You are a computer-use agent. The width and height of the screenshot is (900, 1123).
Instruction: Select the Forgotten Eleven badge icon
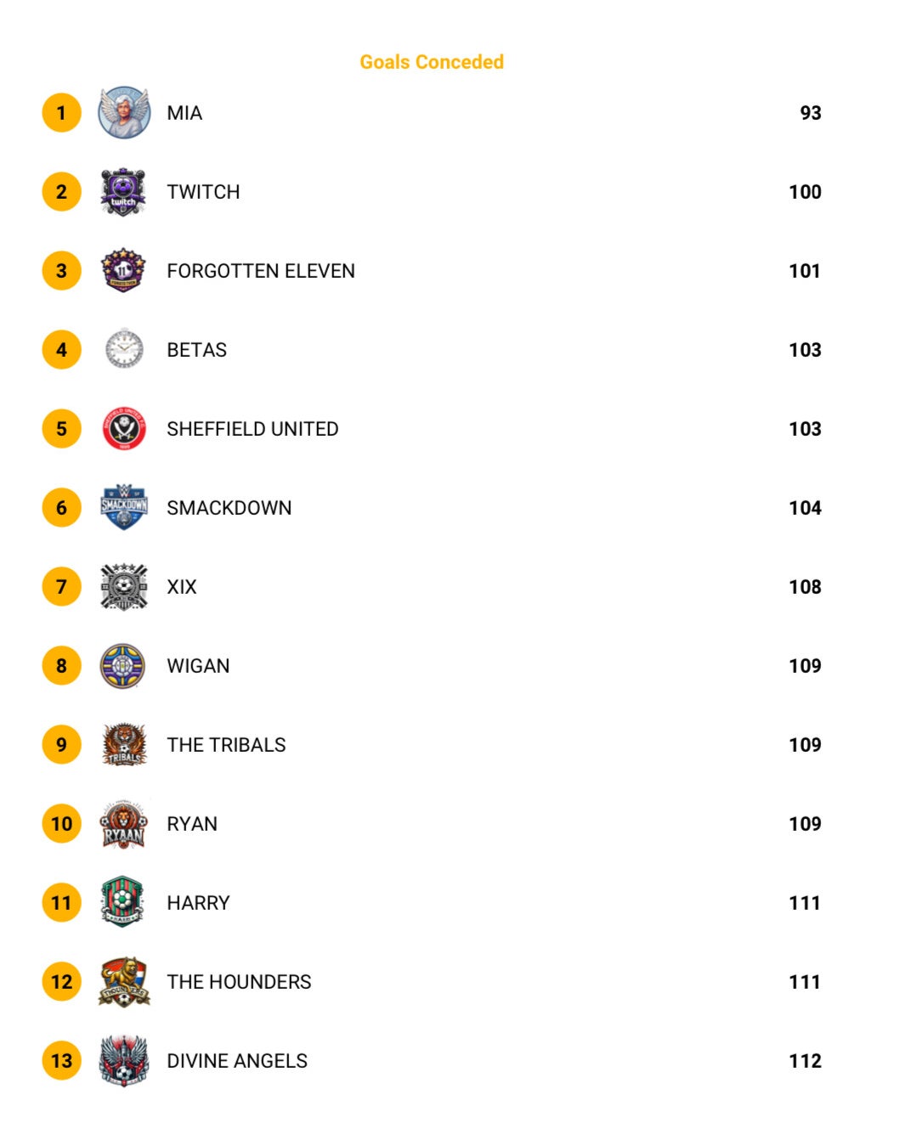[x=123, y=270]
